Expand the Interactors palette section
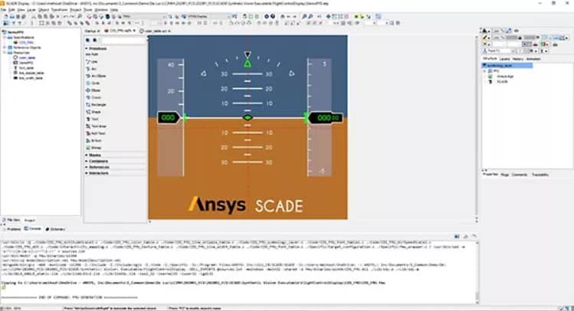 click(x=87, y=172)
